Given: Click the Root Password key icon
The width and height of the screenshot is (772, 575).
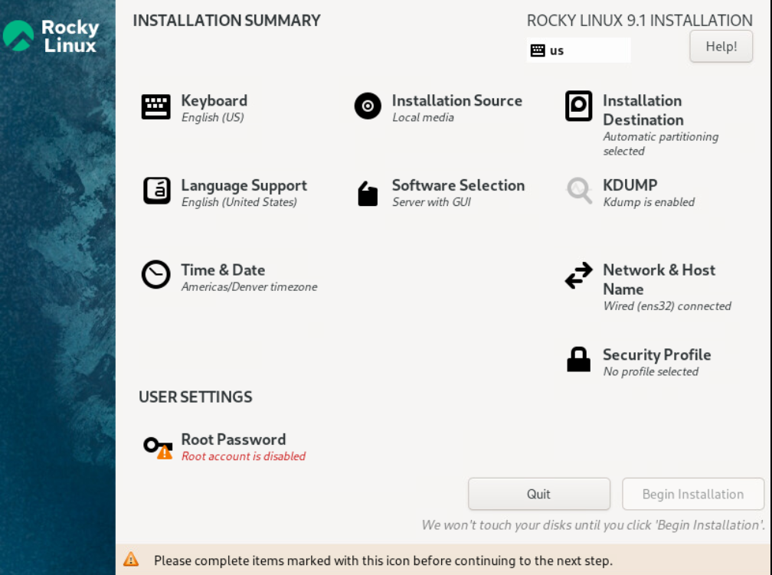Looking at the screenshot, I should 157,446.
